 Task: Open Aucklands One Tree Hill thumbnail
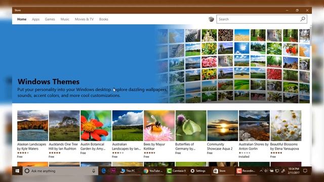tap(64, 126)
